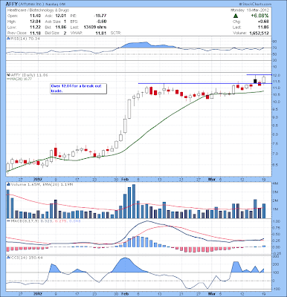The image size is (287, 297).
Task: Click the P/E value -19.77
Action: click(x=100, y=16)
